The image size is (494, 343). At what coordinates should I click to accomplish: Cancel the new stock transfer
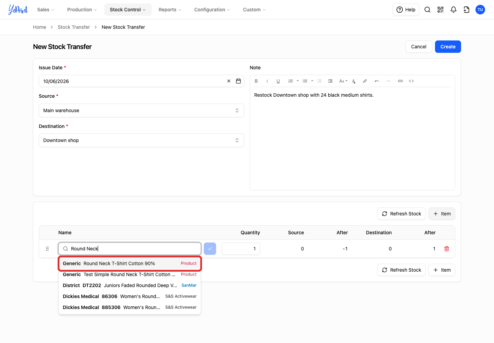pos(419,47)
